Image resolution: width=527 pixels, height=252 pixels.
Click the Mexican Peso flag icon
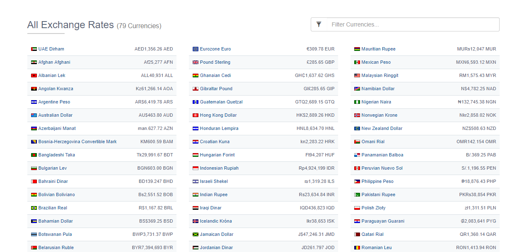coord(357,62)
